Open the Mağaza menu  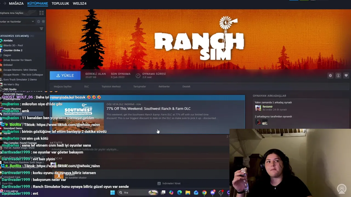(x=16, y=3)
